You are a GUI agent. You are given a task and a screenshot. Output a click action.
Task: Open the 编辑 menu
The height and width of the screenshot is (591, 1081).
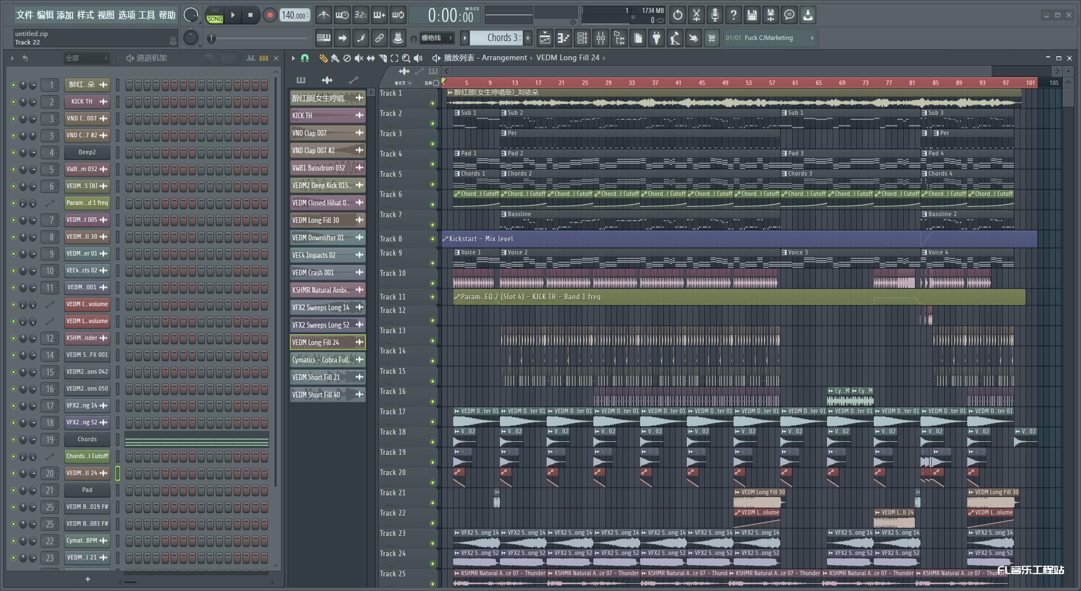pyautogui.click(x=45, y=15)
